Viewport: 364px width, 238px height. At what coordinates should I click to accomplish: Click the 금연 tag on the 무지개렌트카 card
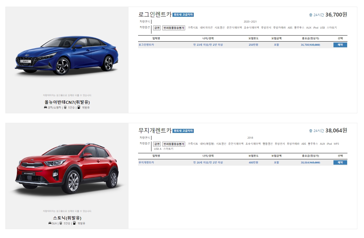157,144
